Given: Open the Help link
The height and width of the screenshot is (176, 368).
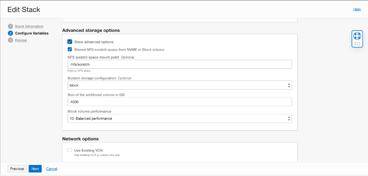Looking at the screenshot, I should (x=357, y=9).
